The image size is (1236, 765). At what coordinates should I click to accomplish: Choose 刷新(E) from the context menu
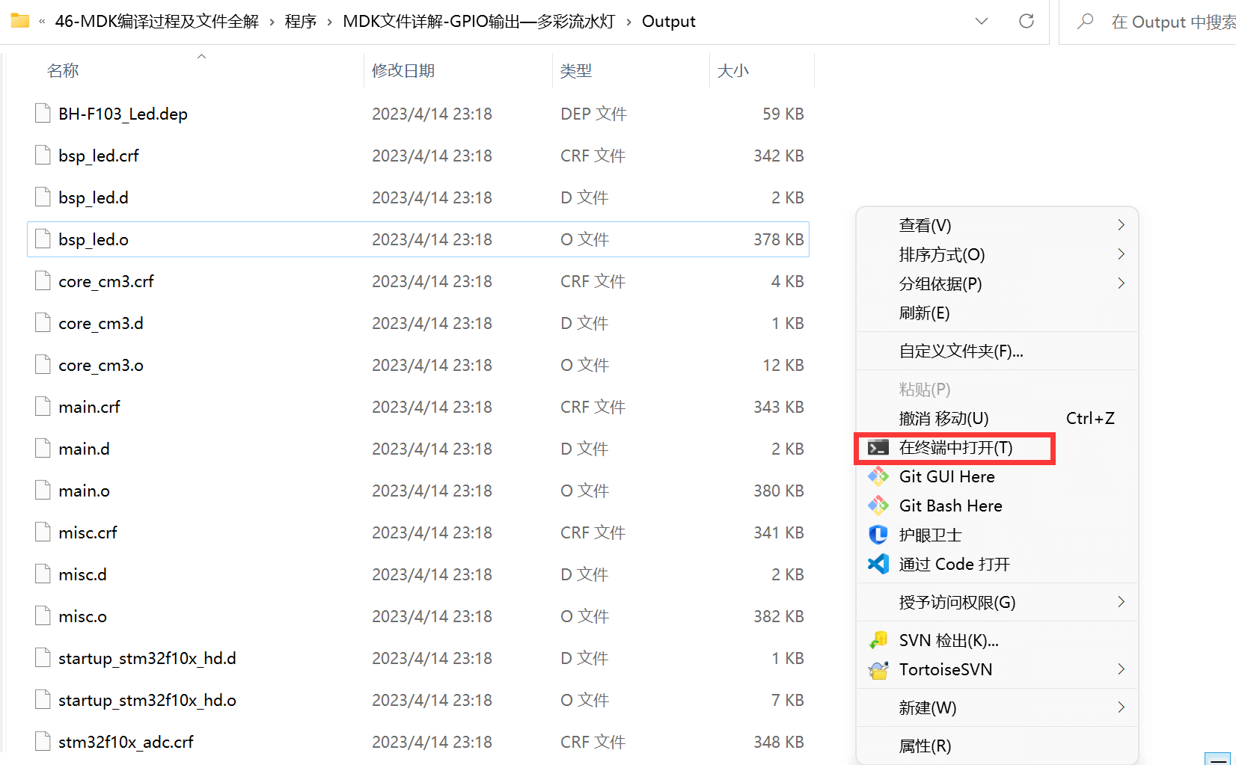click(x=924, y=313)
